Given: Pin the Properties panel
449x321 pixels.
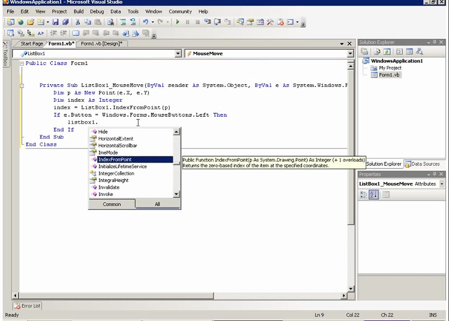Looking at the screenshot, I should 435,174.
